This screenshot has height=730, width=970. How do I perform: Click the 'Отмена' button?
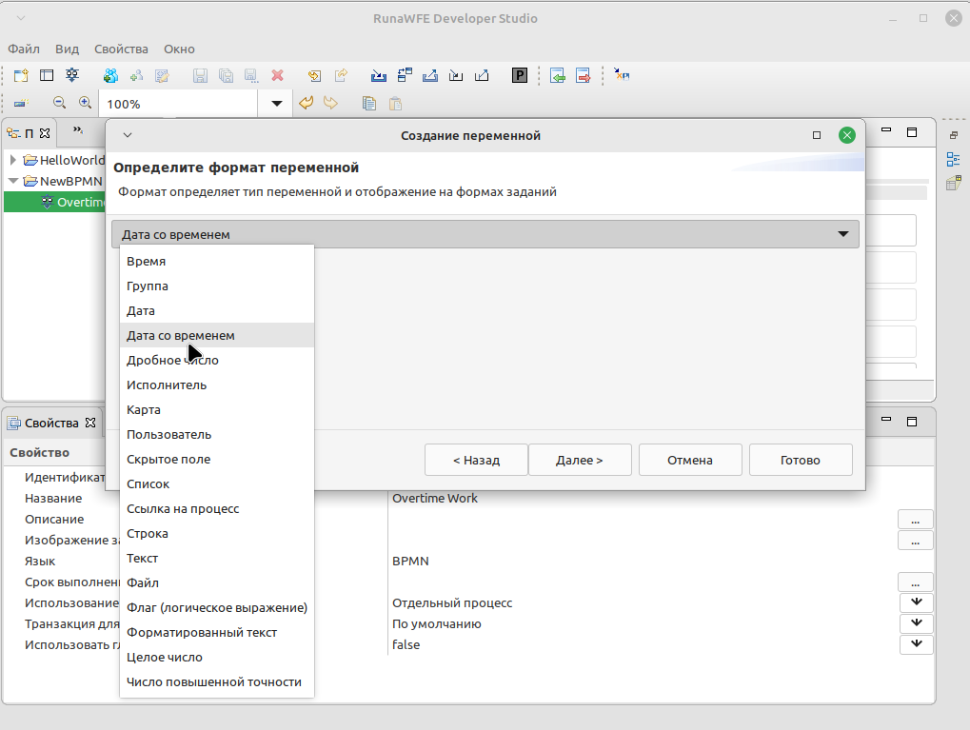[690, 460]
